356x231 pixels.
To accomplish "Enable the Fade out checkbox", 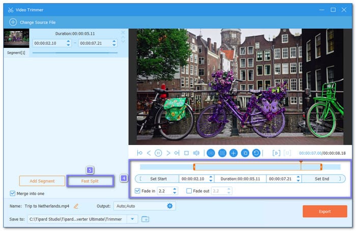I will pos(189,191).
